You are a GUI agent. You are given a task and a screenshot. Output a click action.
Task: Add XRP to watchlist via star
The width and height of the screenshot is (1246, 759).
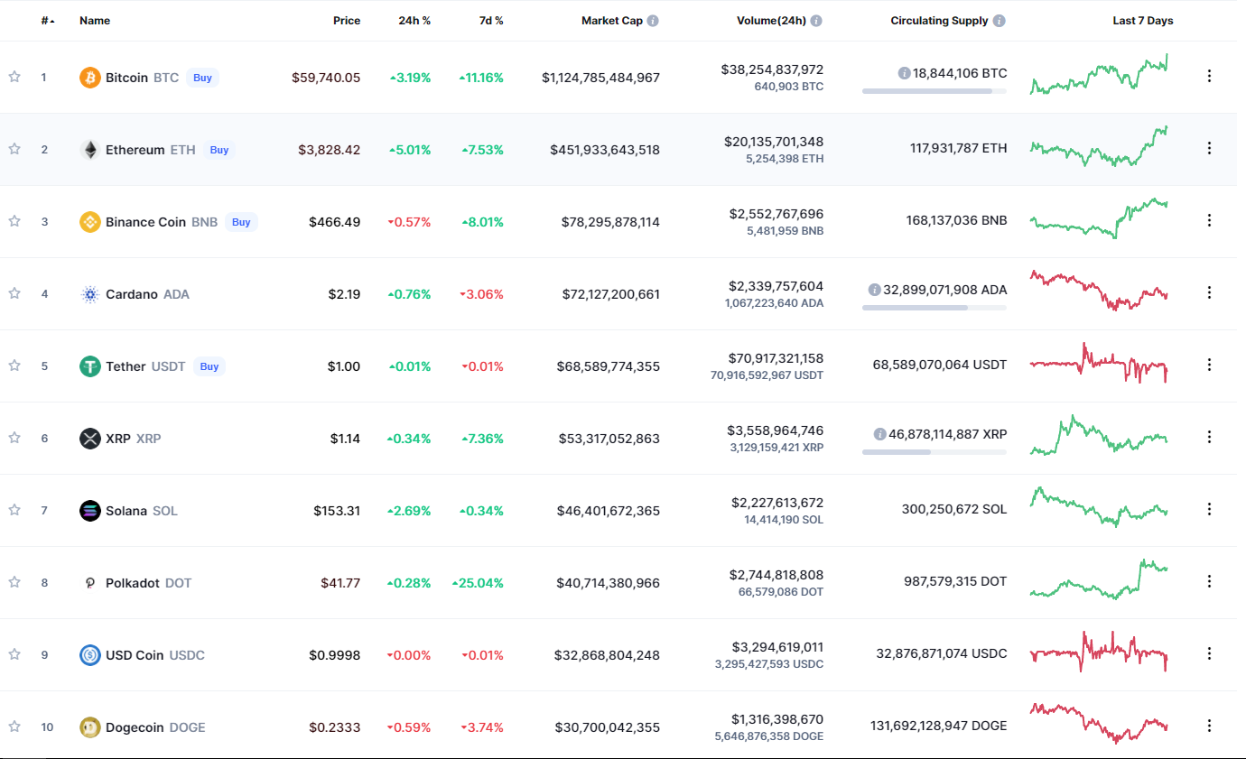coord(14,438)
